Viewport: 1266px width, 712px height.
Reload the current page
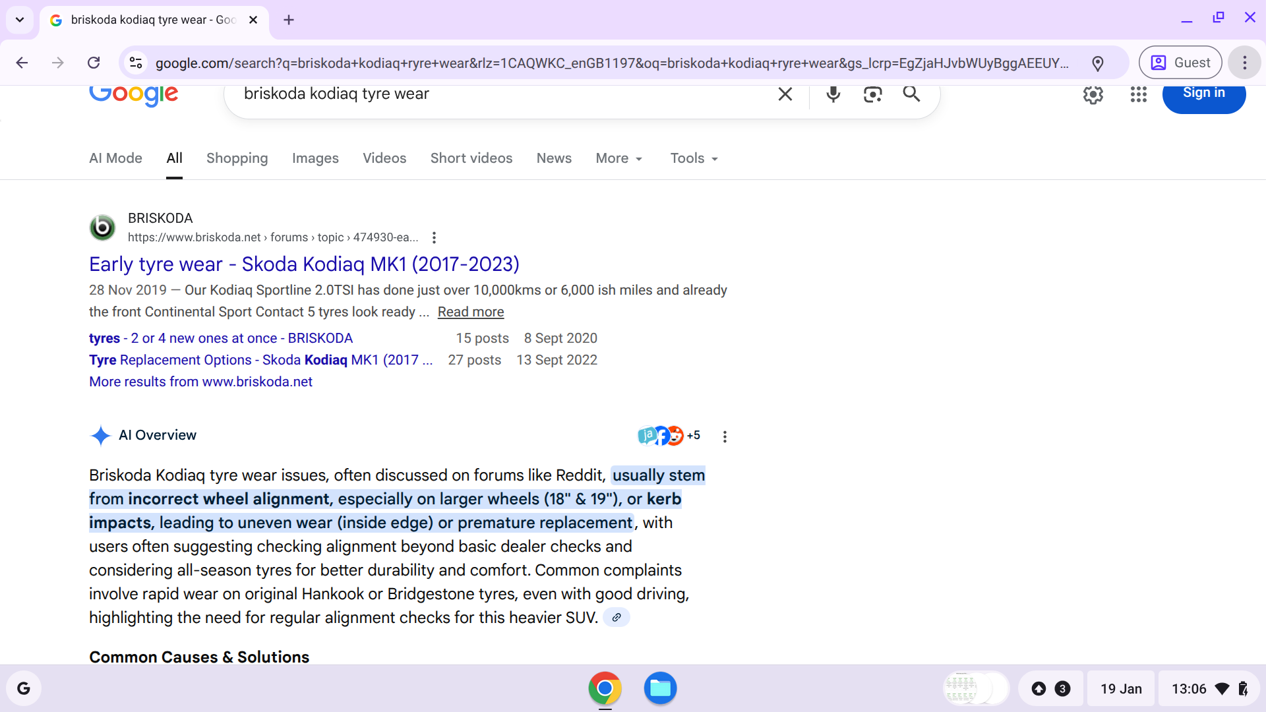pyautogui.click(x=94, y=63)
